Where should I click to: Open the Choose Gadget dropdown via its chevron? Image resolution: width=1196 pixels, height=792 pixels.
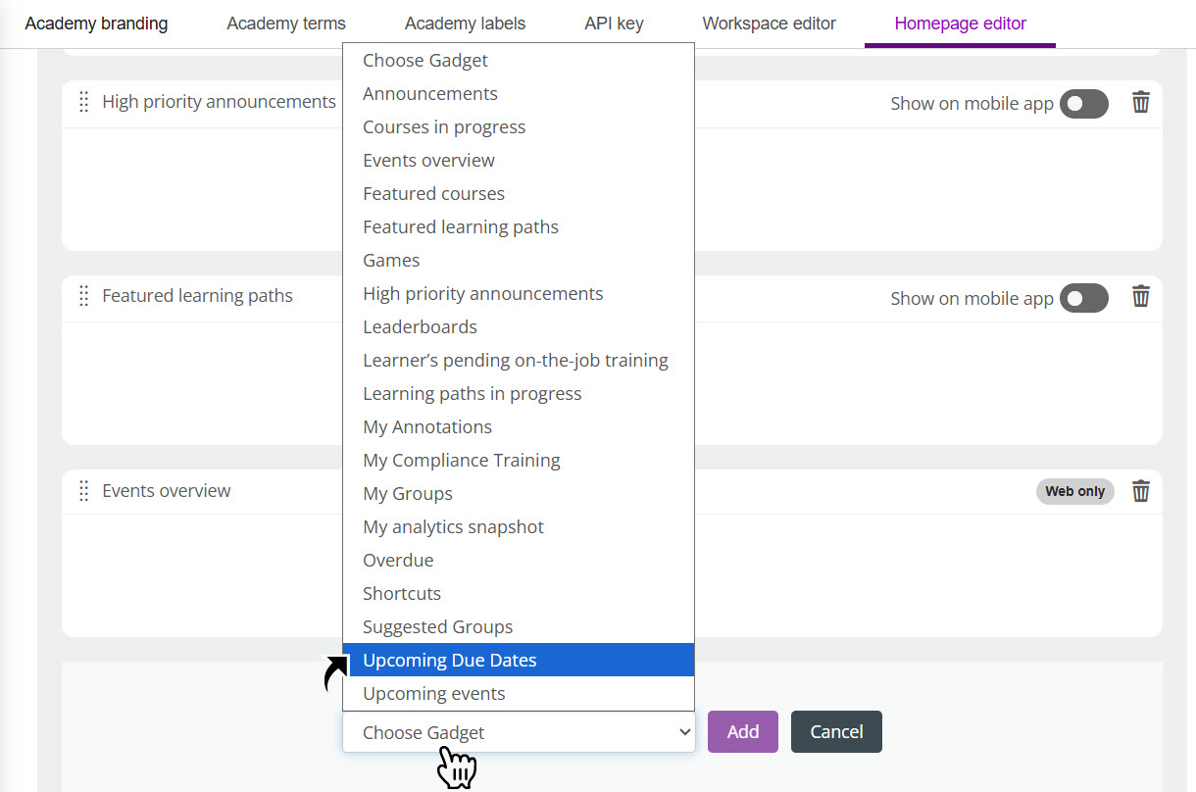click(x=684, y=731)
